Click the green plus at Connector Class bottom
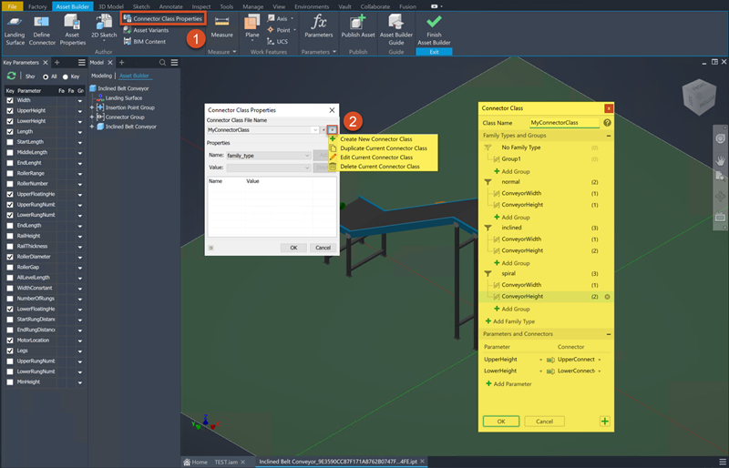 604,421
